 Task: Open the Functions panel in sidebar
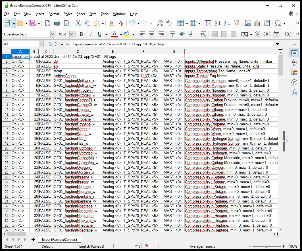[x=294, y=92]
